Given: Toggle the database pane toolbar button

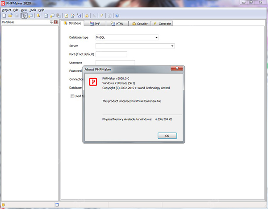Looking at the screenshot, I should coord(24,15).
